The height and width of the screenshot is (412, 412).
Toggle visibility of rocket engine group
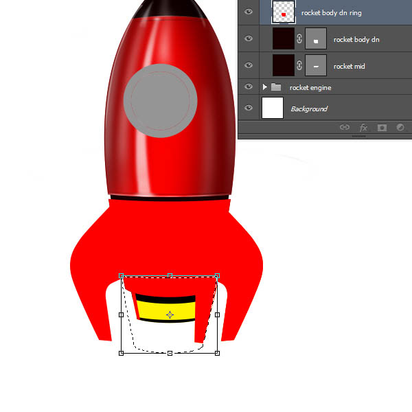click(x=249, y=88)
